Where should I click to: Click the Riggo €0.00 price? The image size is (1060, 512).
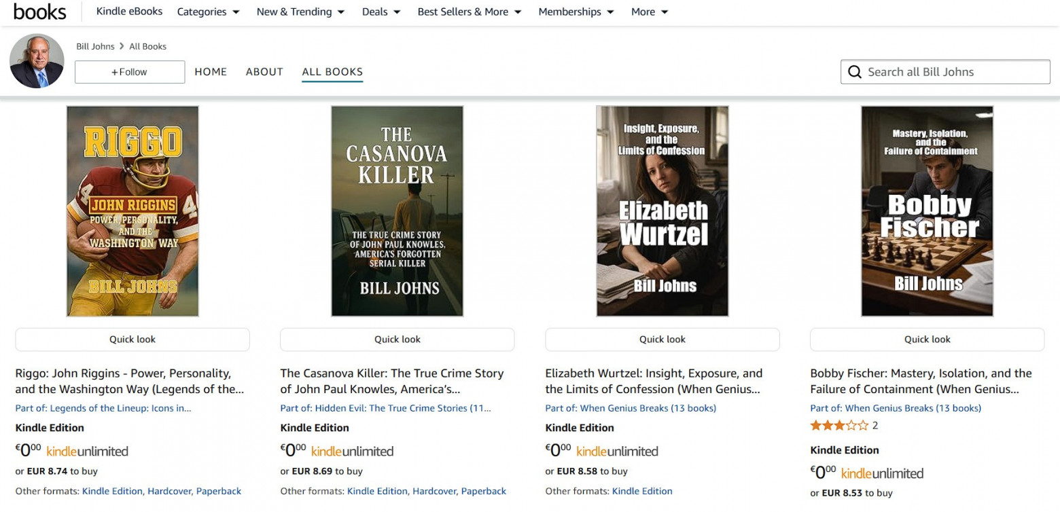coord(28,450)
